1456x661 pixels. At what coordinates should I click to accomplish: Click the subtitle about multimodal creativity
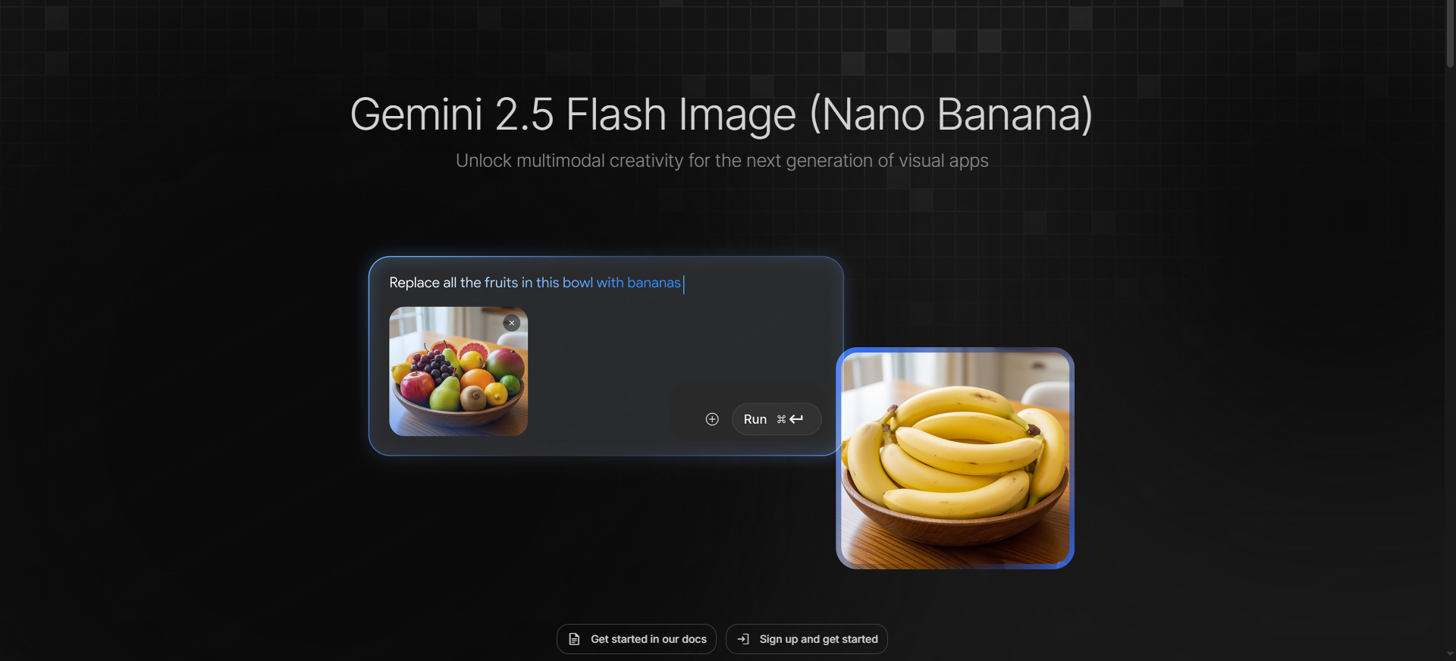tap(722, 161)
